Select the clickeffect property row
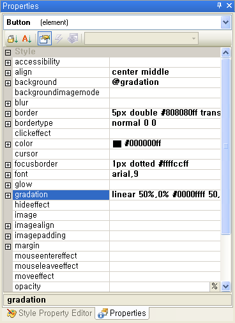 click(x=117, y=133)
